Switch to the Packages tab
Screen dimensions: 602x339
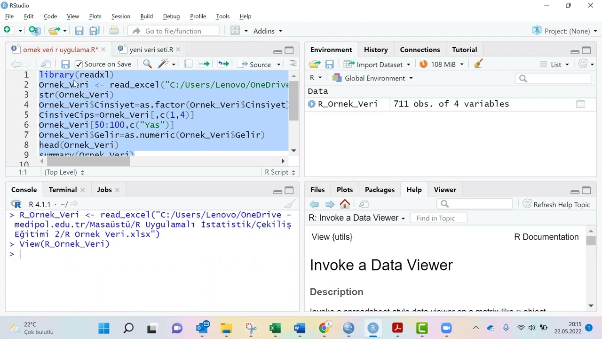(x=380, y=190)
